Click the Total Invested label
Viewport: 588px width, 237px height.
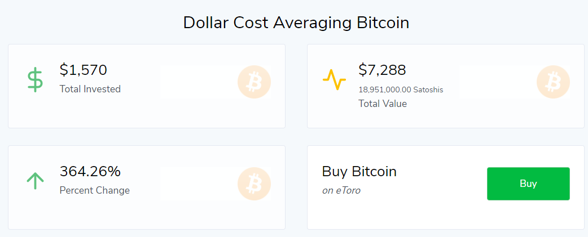(x=90, y=89)
